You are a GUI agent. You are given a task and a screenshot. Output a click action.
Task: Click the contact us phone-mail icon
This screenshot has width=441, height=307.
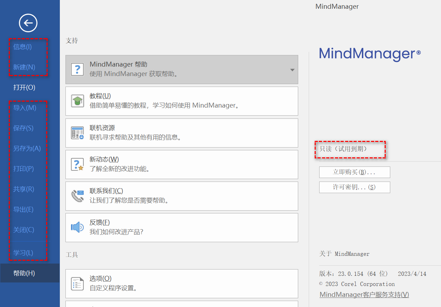(x=77, y=196)
